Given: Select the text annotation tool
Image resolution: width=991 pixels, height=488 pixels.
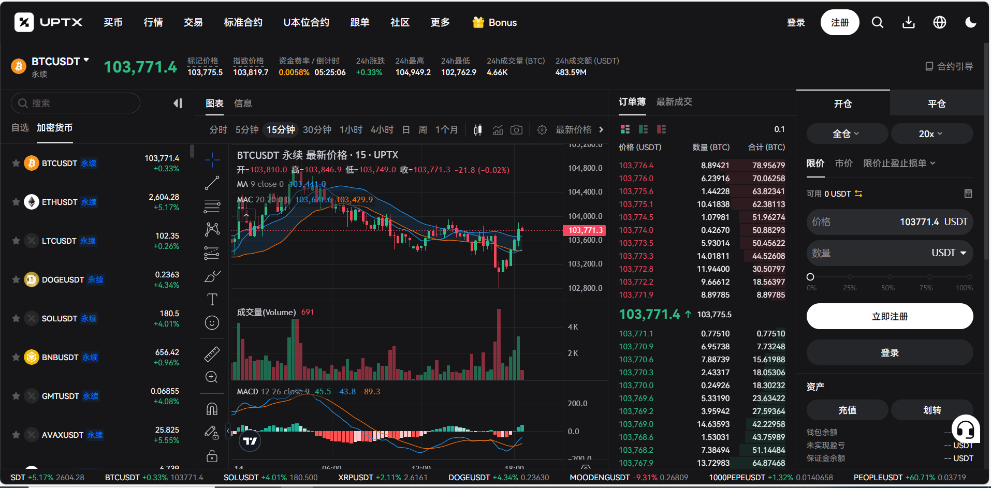Looking at the screenshot, I should pos(212,299).
